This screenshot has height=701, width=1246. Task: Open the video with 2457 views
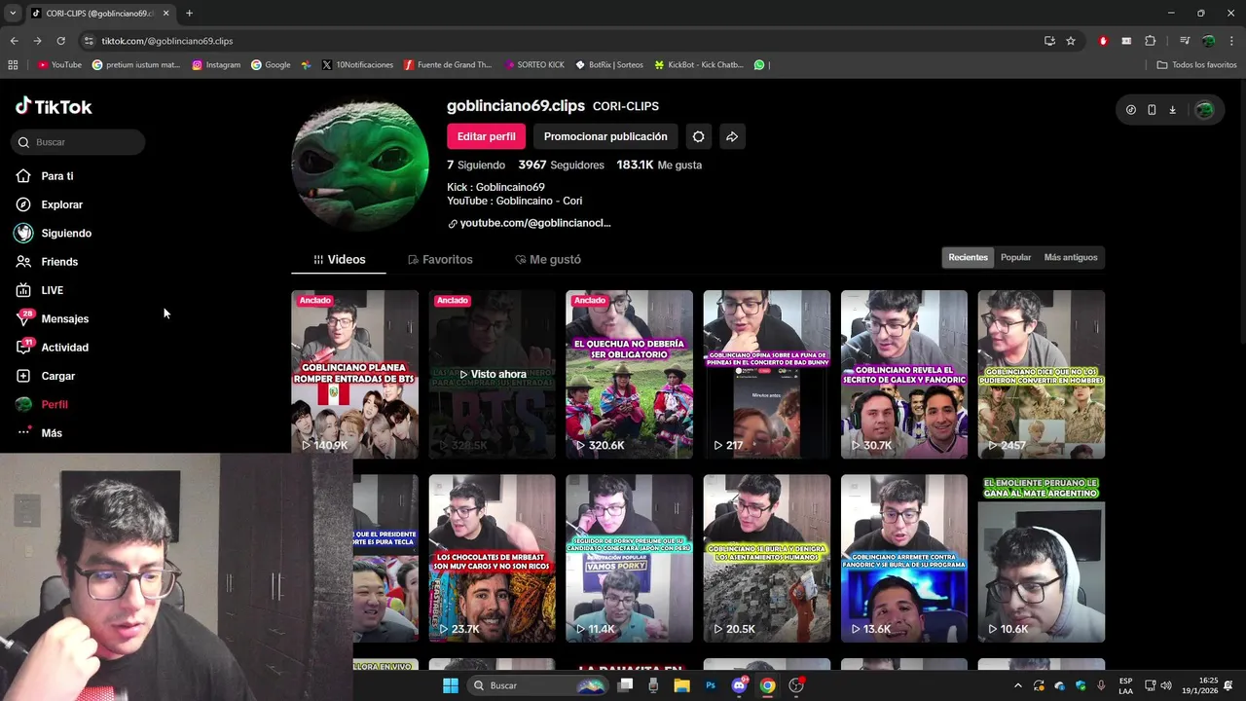coord(1041,374)
